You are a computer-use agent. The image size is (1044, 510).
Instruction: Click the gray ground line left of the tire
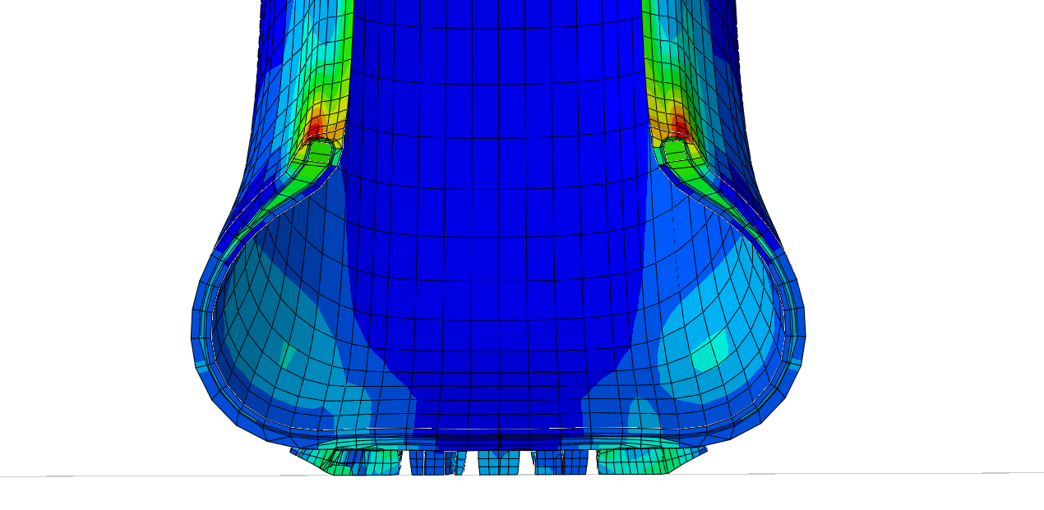point(123,476)
